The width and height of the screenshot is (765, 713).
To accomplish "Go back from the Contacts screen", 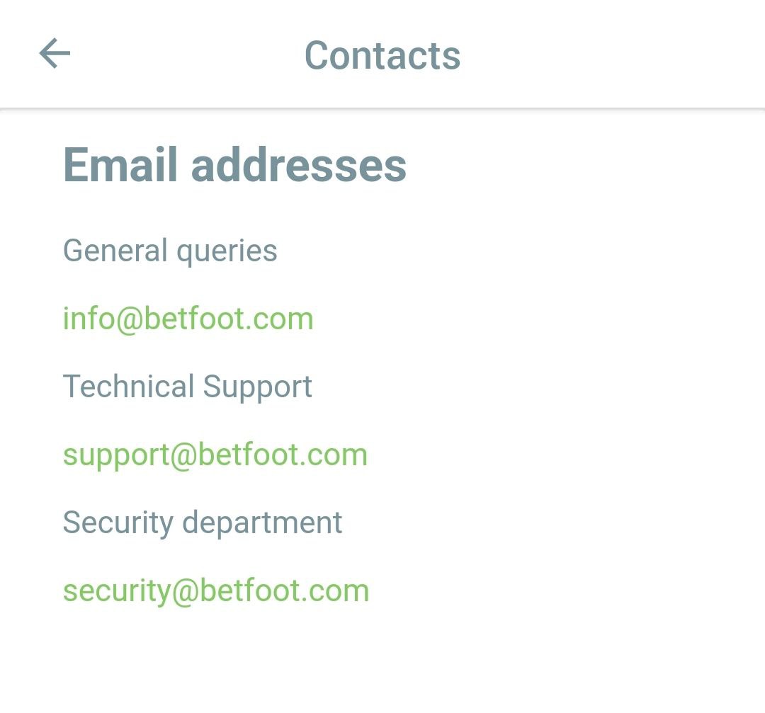I will coord(55,54).
